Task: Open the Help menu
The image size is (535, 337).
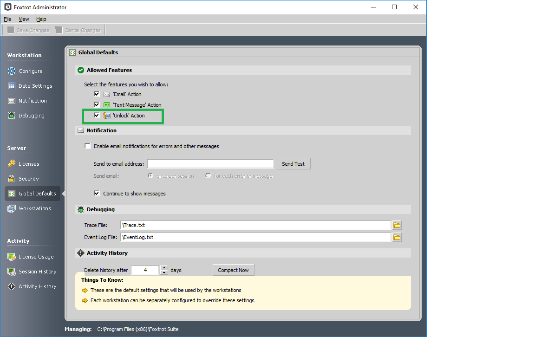Action: [x=41, y=19]
